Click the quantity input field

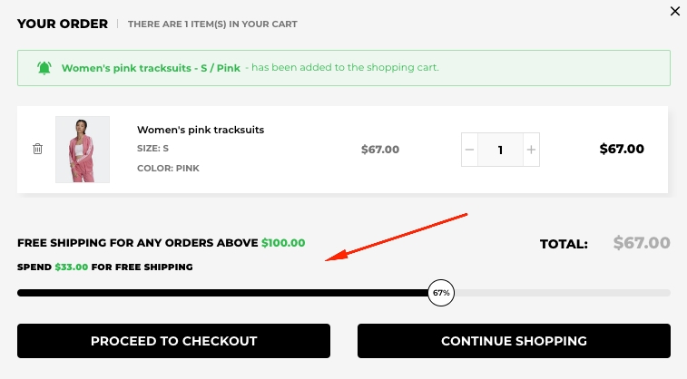(x=500, y=150)
